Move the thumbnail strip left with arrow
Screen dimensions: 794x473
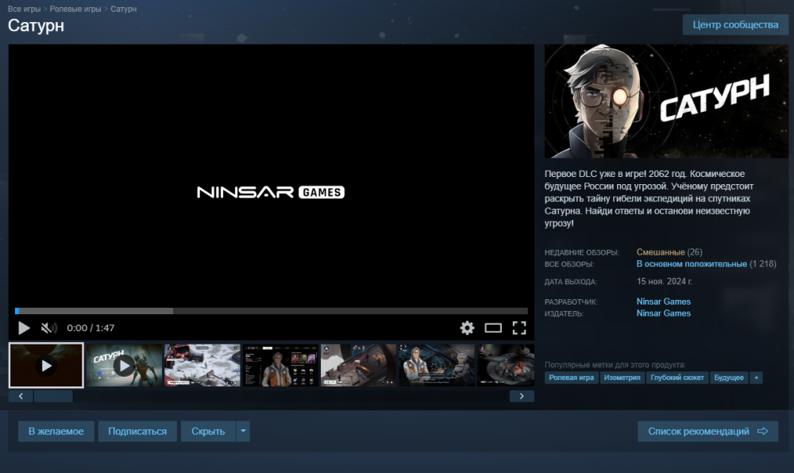pos(21,396)
